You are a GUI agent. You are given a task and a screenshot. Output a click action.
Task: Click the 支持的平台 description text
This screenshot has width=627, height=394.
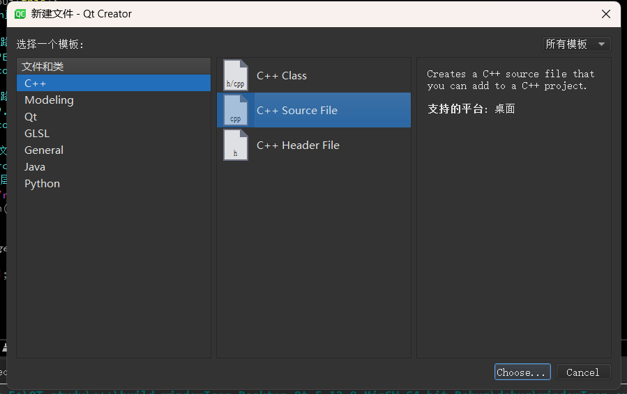click(471, 109)
